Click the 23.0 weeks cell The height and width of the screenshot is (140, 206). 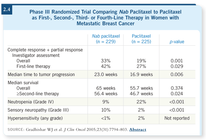click(106, 74)
